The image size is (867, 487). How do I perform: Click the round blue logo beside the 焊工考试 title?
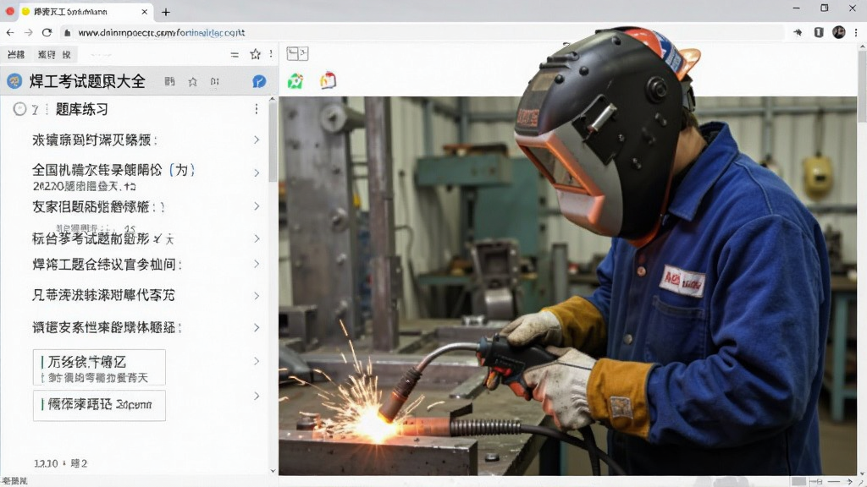[14, 82]
